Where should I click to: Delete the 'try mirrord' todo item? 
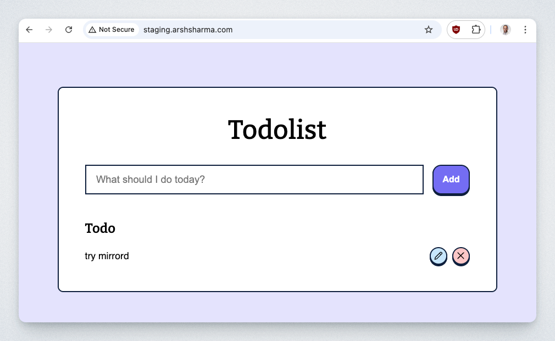(460, 256)
